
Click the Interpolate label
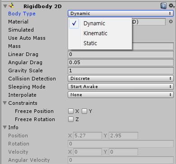tap(22, 95)
